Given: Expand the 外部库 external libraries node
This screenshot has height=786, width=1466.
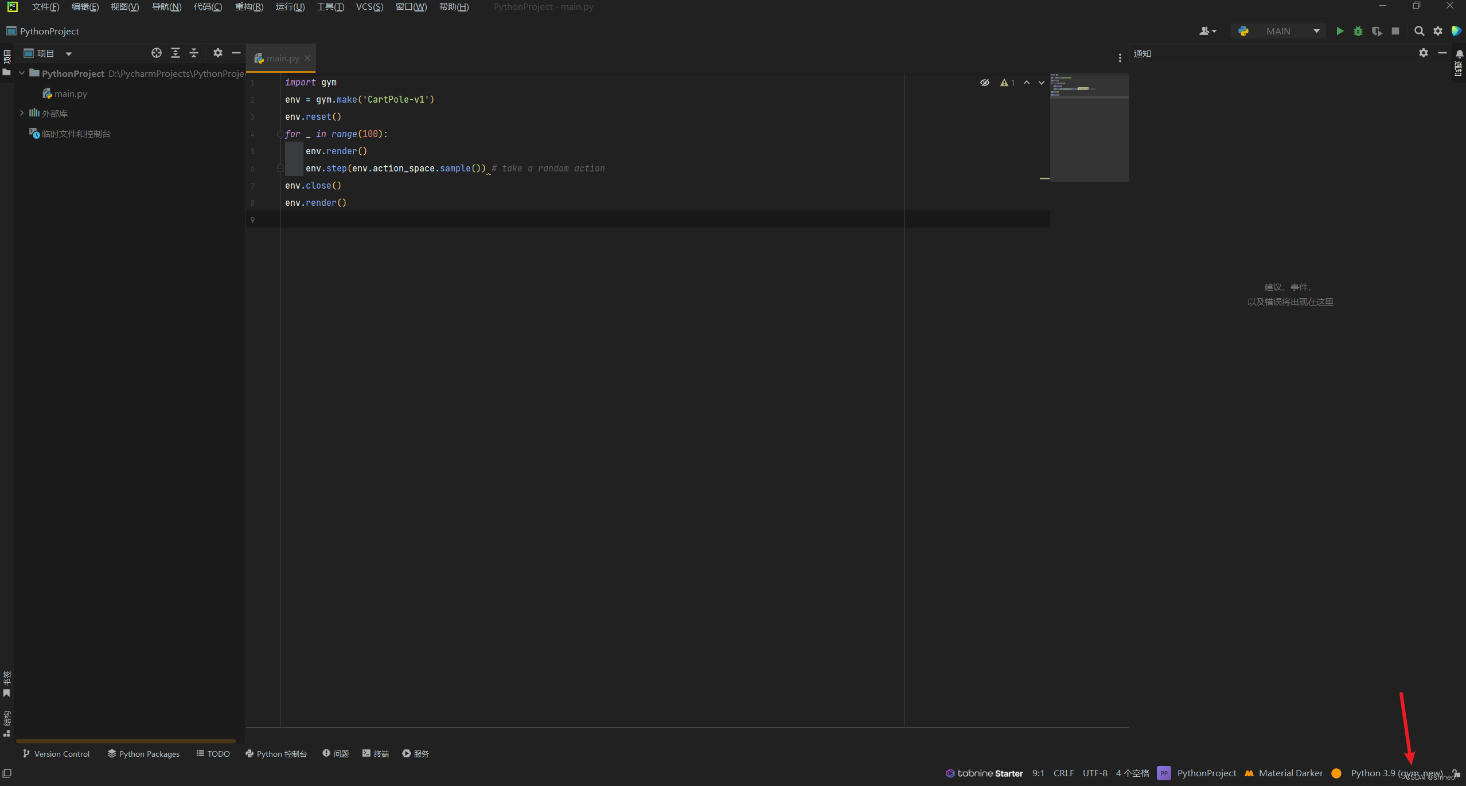Looking at the screenshot, I should click(22, 113).
